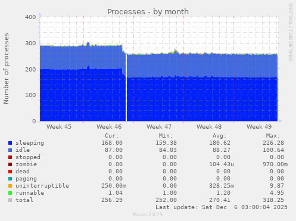The height and width of the screenshot is (221, 296).
Task: Click runnable max value 4.95
Action: pos(277,193)
